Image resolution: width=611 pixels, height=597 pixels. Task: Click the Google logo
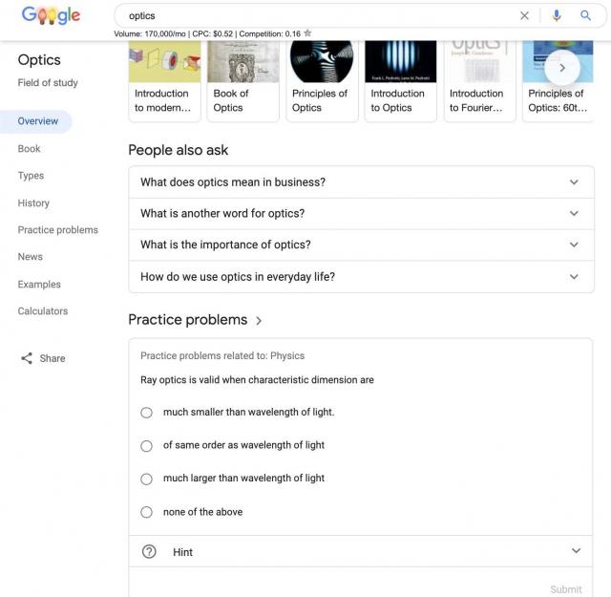pos(51,15)
